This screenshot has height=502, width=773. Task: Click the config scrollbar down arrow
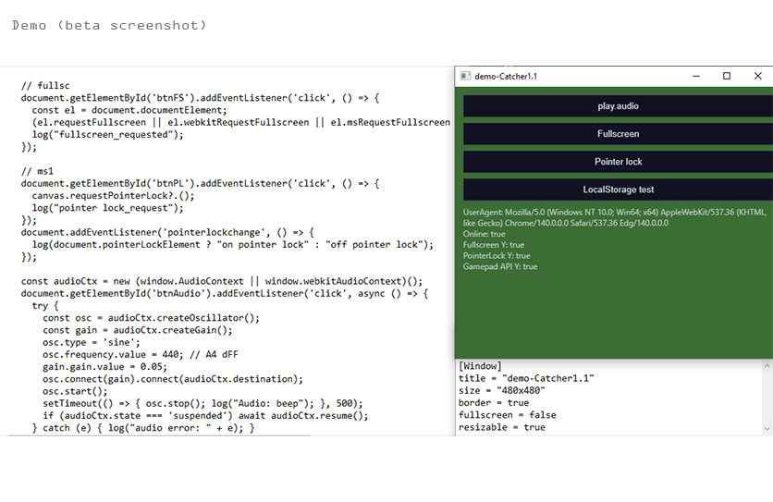[767, 429]
